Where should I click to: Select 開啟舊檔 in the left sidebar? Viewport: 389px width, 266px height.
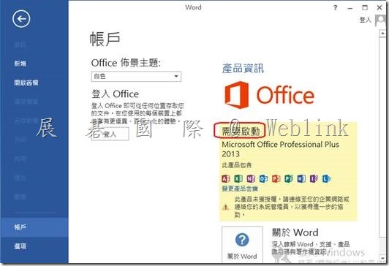[26, 83]
